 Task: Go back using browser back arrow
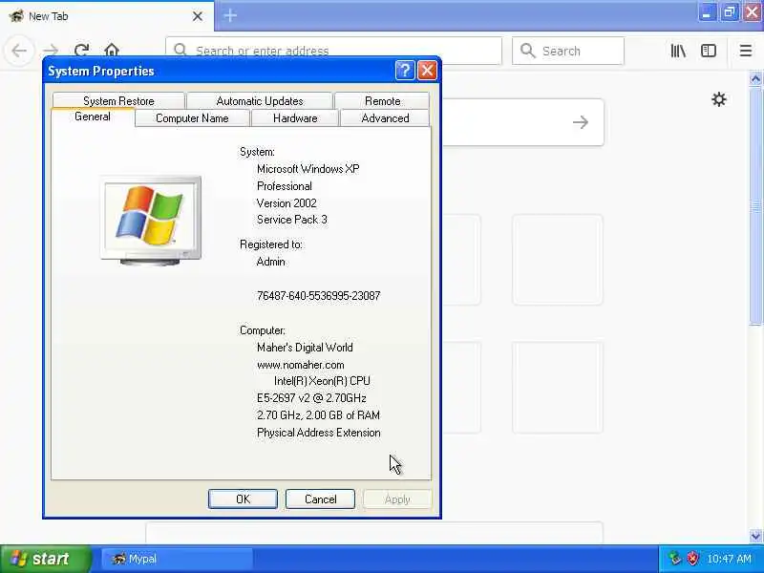pyautogui.click(x=19, y=51)
